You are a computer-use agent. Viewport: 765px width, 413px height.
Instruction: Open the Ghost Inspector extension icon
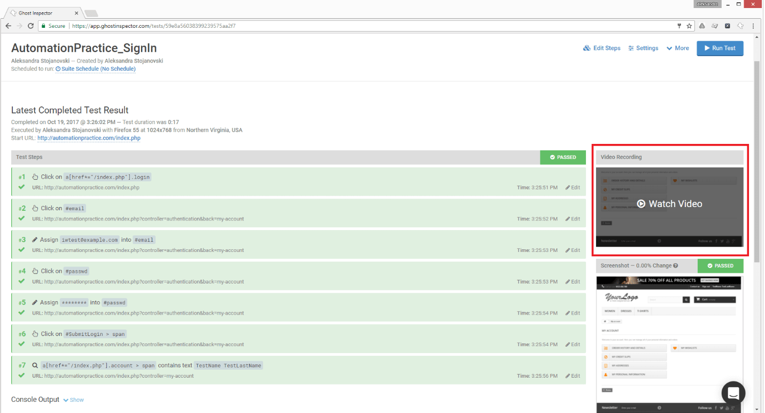pos(740,26)
